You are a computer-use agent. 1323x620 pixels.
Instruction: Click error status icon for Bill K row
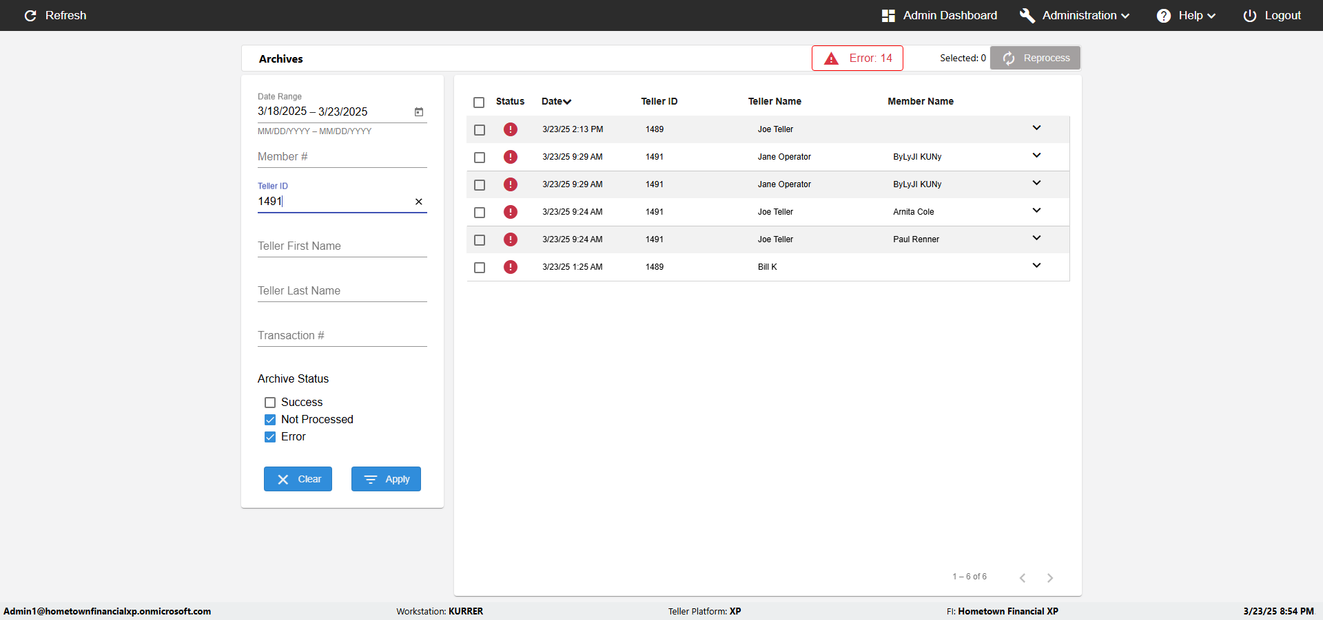(x=510, y=267)
